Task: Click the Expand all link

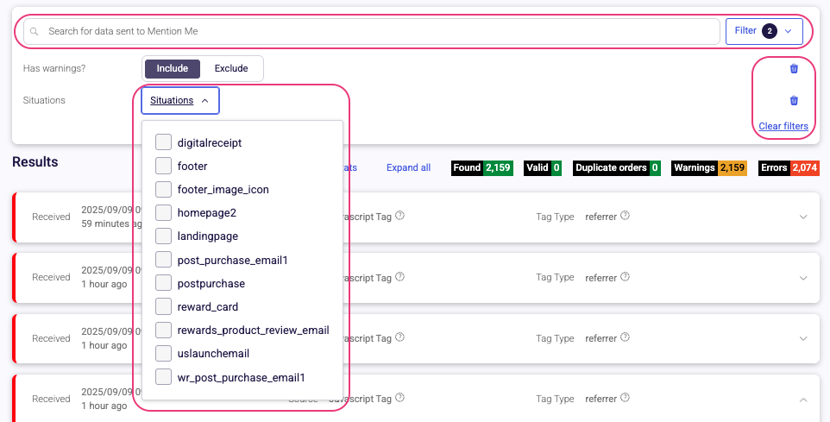Action: coord(408,168)
